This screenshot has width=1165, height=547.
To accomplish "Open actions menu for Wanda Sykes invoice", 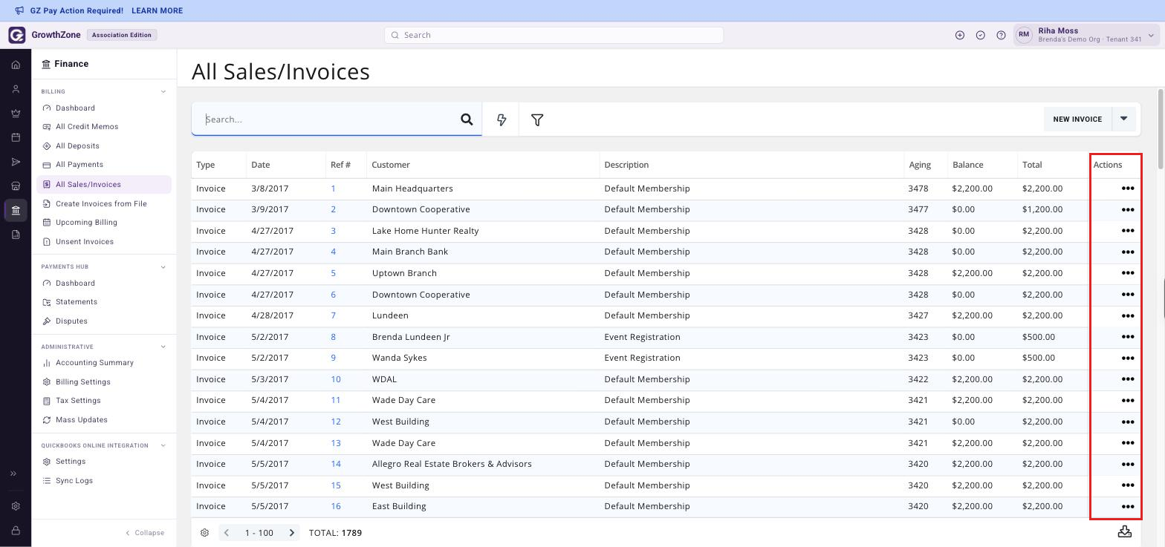I will 1128,358.
